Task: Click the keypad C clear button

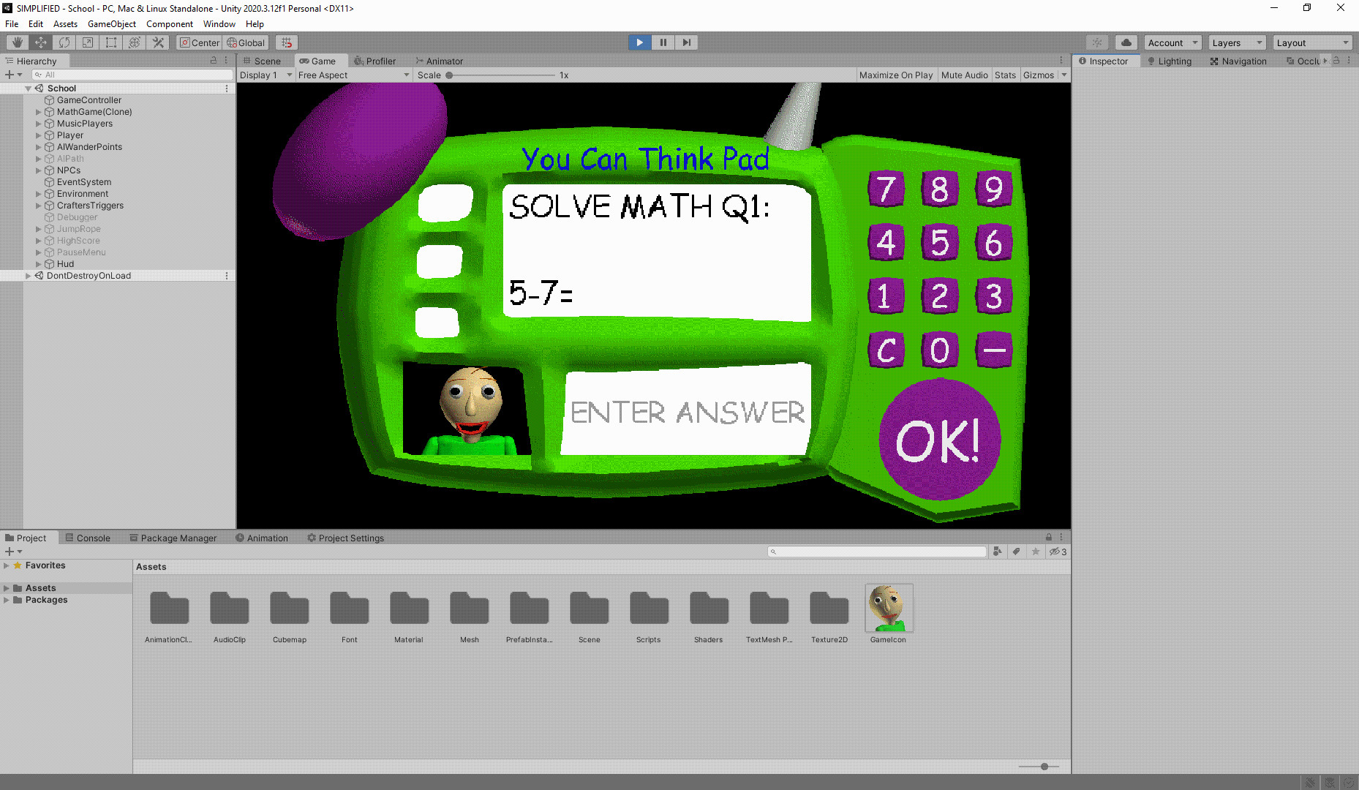Action: [x=886, y=350]
